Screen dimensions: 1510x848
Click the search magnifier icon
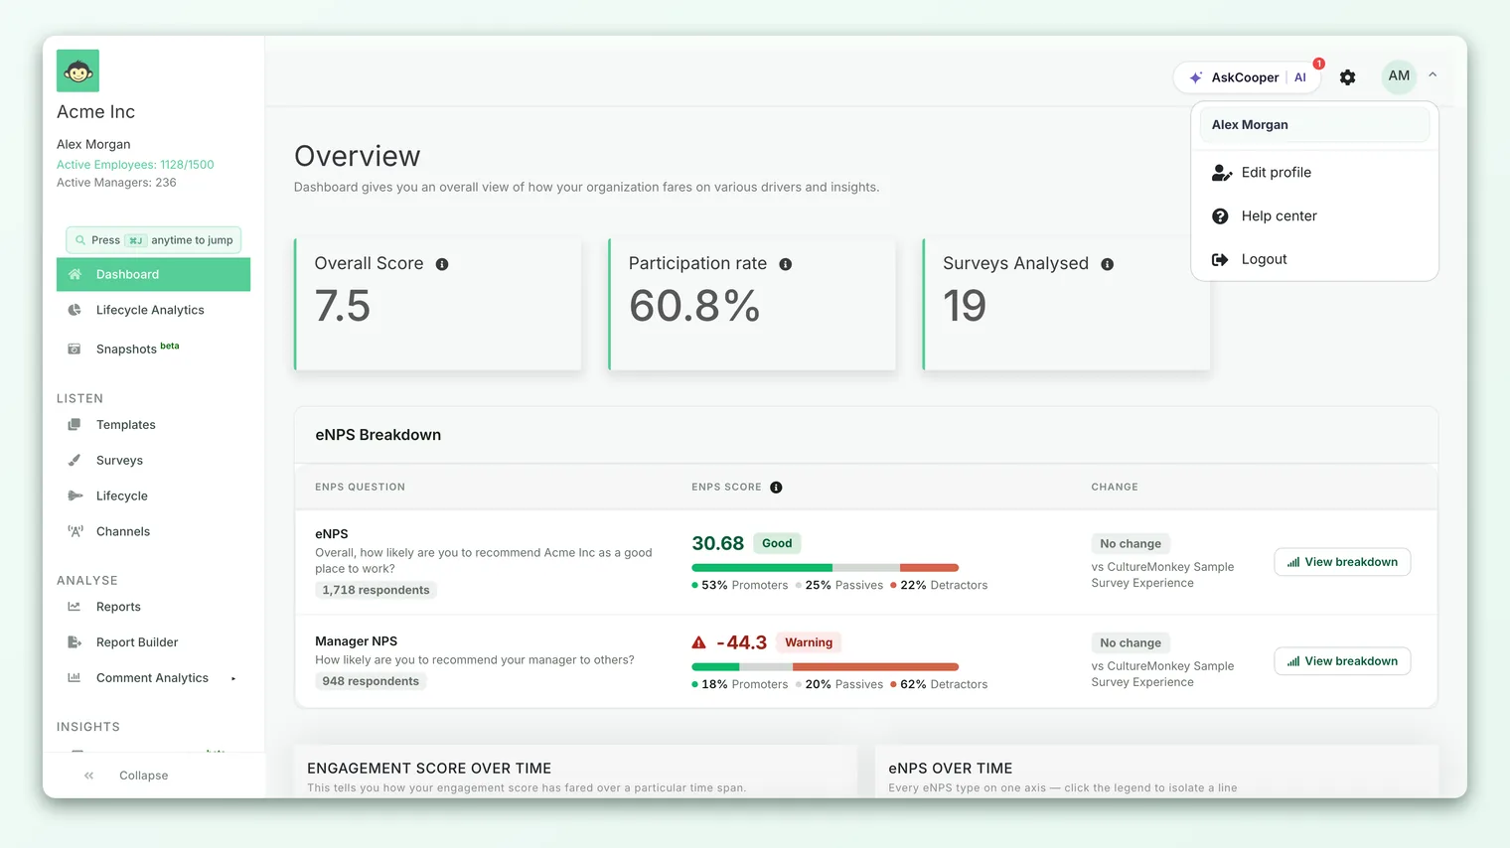[x=80, y=240]
